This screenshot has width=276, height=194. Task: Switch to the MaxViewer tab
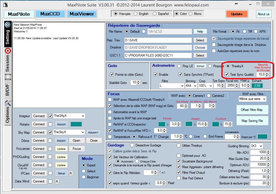coord(82,14)
